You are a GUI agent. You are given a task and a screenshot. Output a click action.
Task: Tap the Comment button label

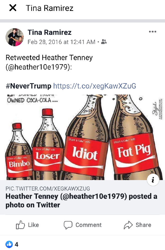coord(88,225)
